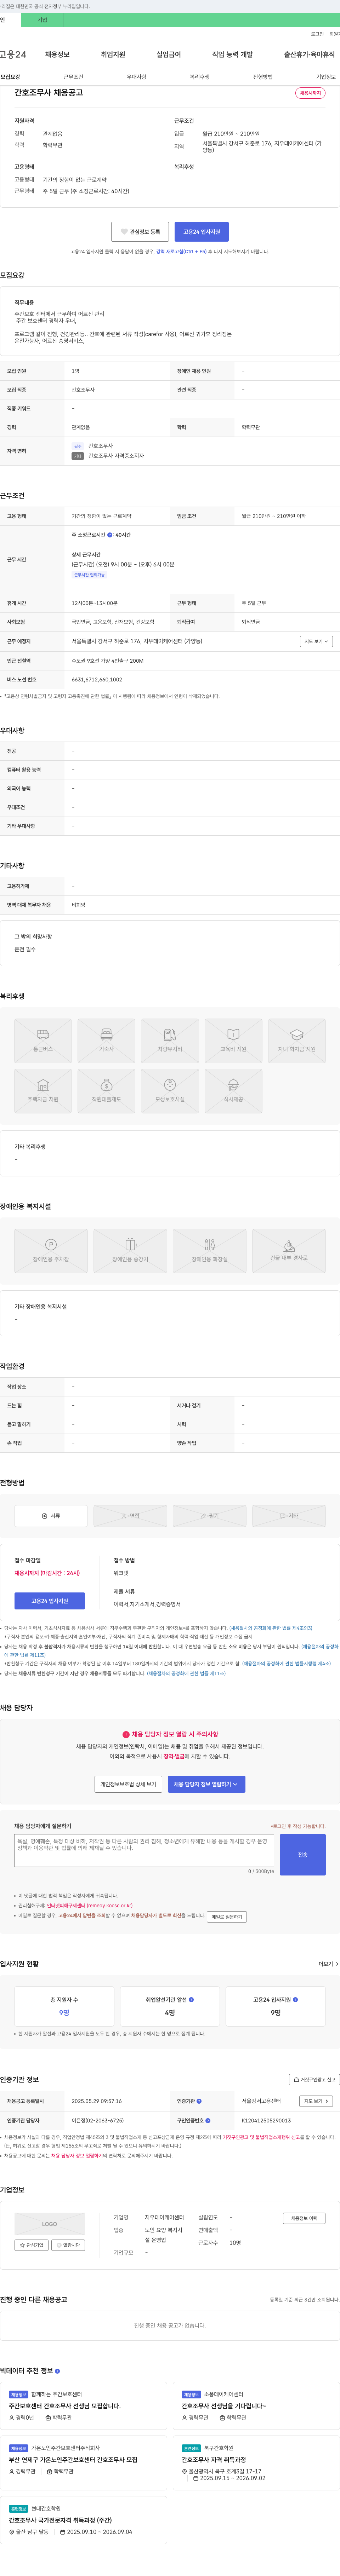Jump to 모집요강 section tab
This screenshot has width=340, height=2576.
[10, 77]
